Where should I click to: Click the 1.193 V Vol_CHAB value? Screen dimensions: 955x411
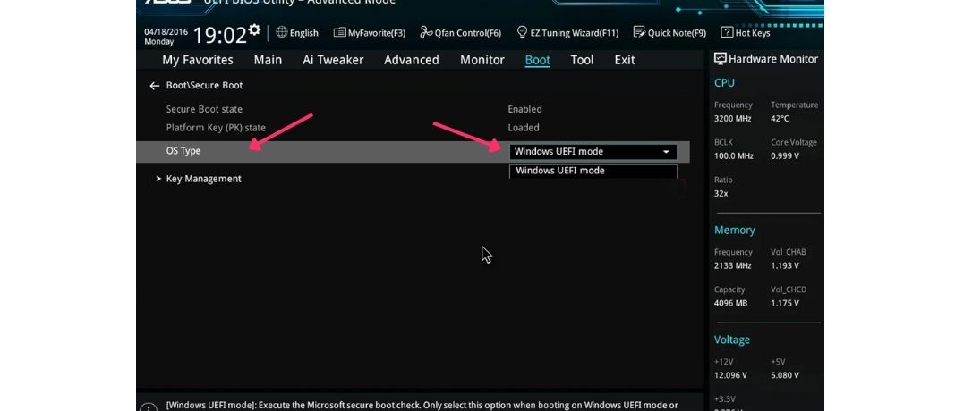coord(784,265)
